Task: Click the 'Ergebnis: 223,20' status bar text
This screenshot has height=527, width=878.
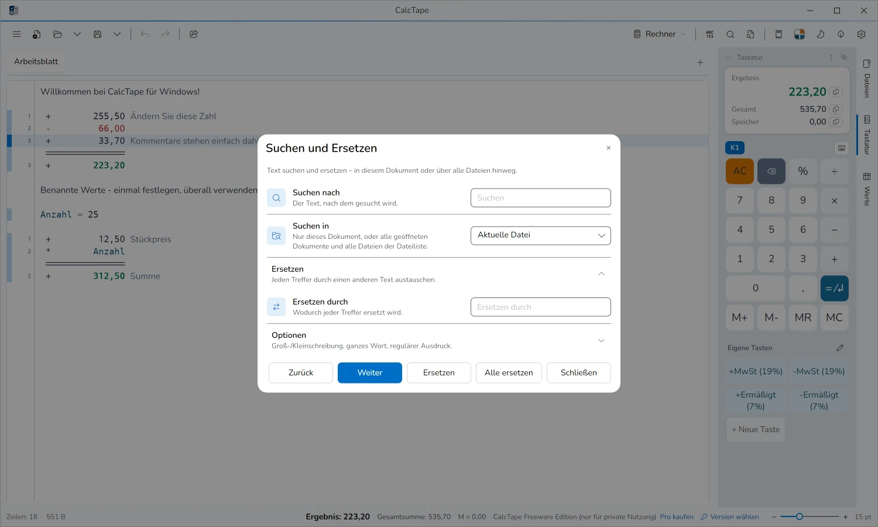Action: point(338,517)
